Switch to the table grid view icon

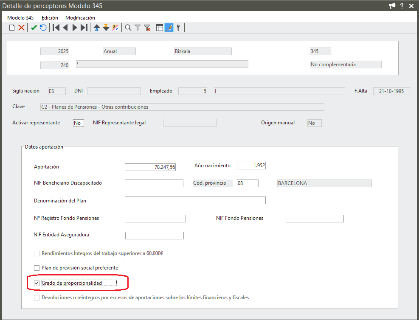coord(160,28)
